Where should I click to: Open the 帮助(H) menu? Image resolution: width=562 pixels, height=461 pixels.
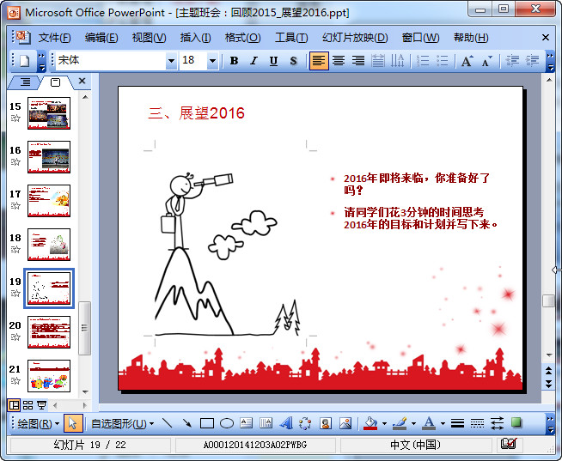[471, 38]
